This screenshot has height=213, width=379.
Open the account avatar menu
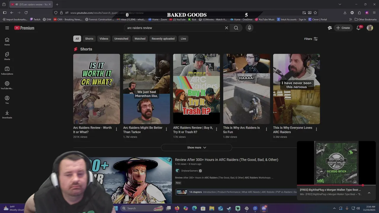pos(370,28)
